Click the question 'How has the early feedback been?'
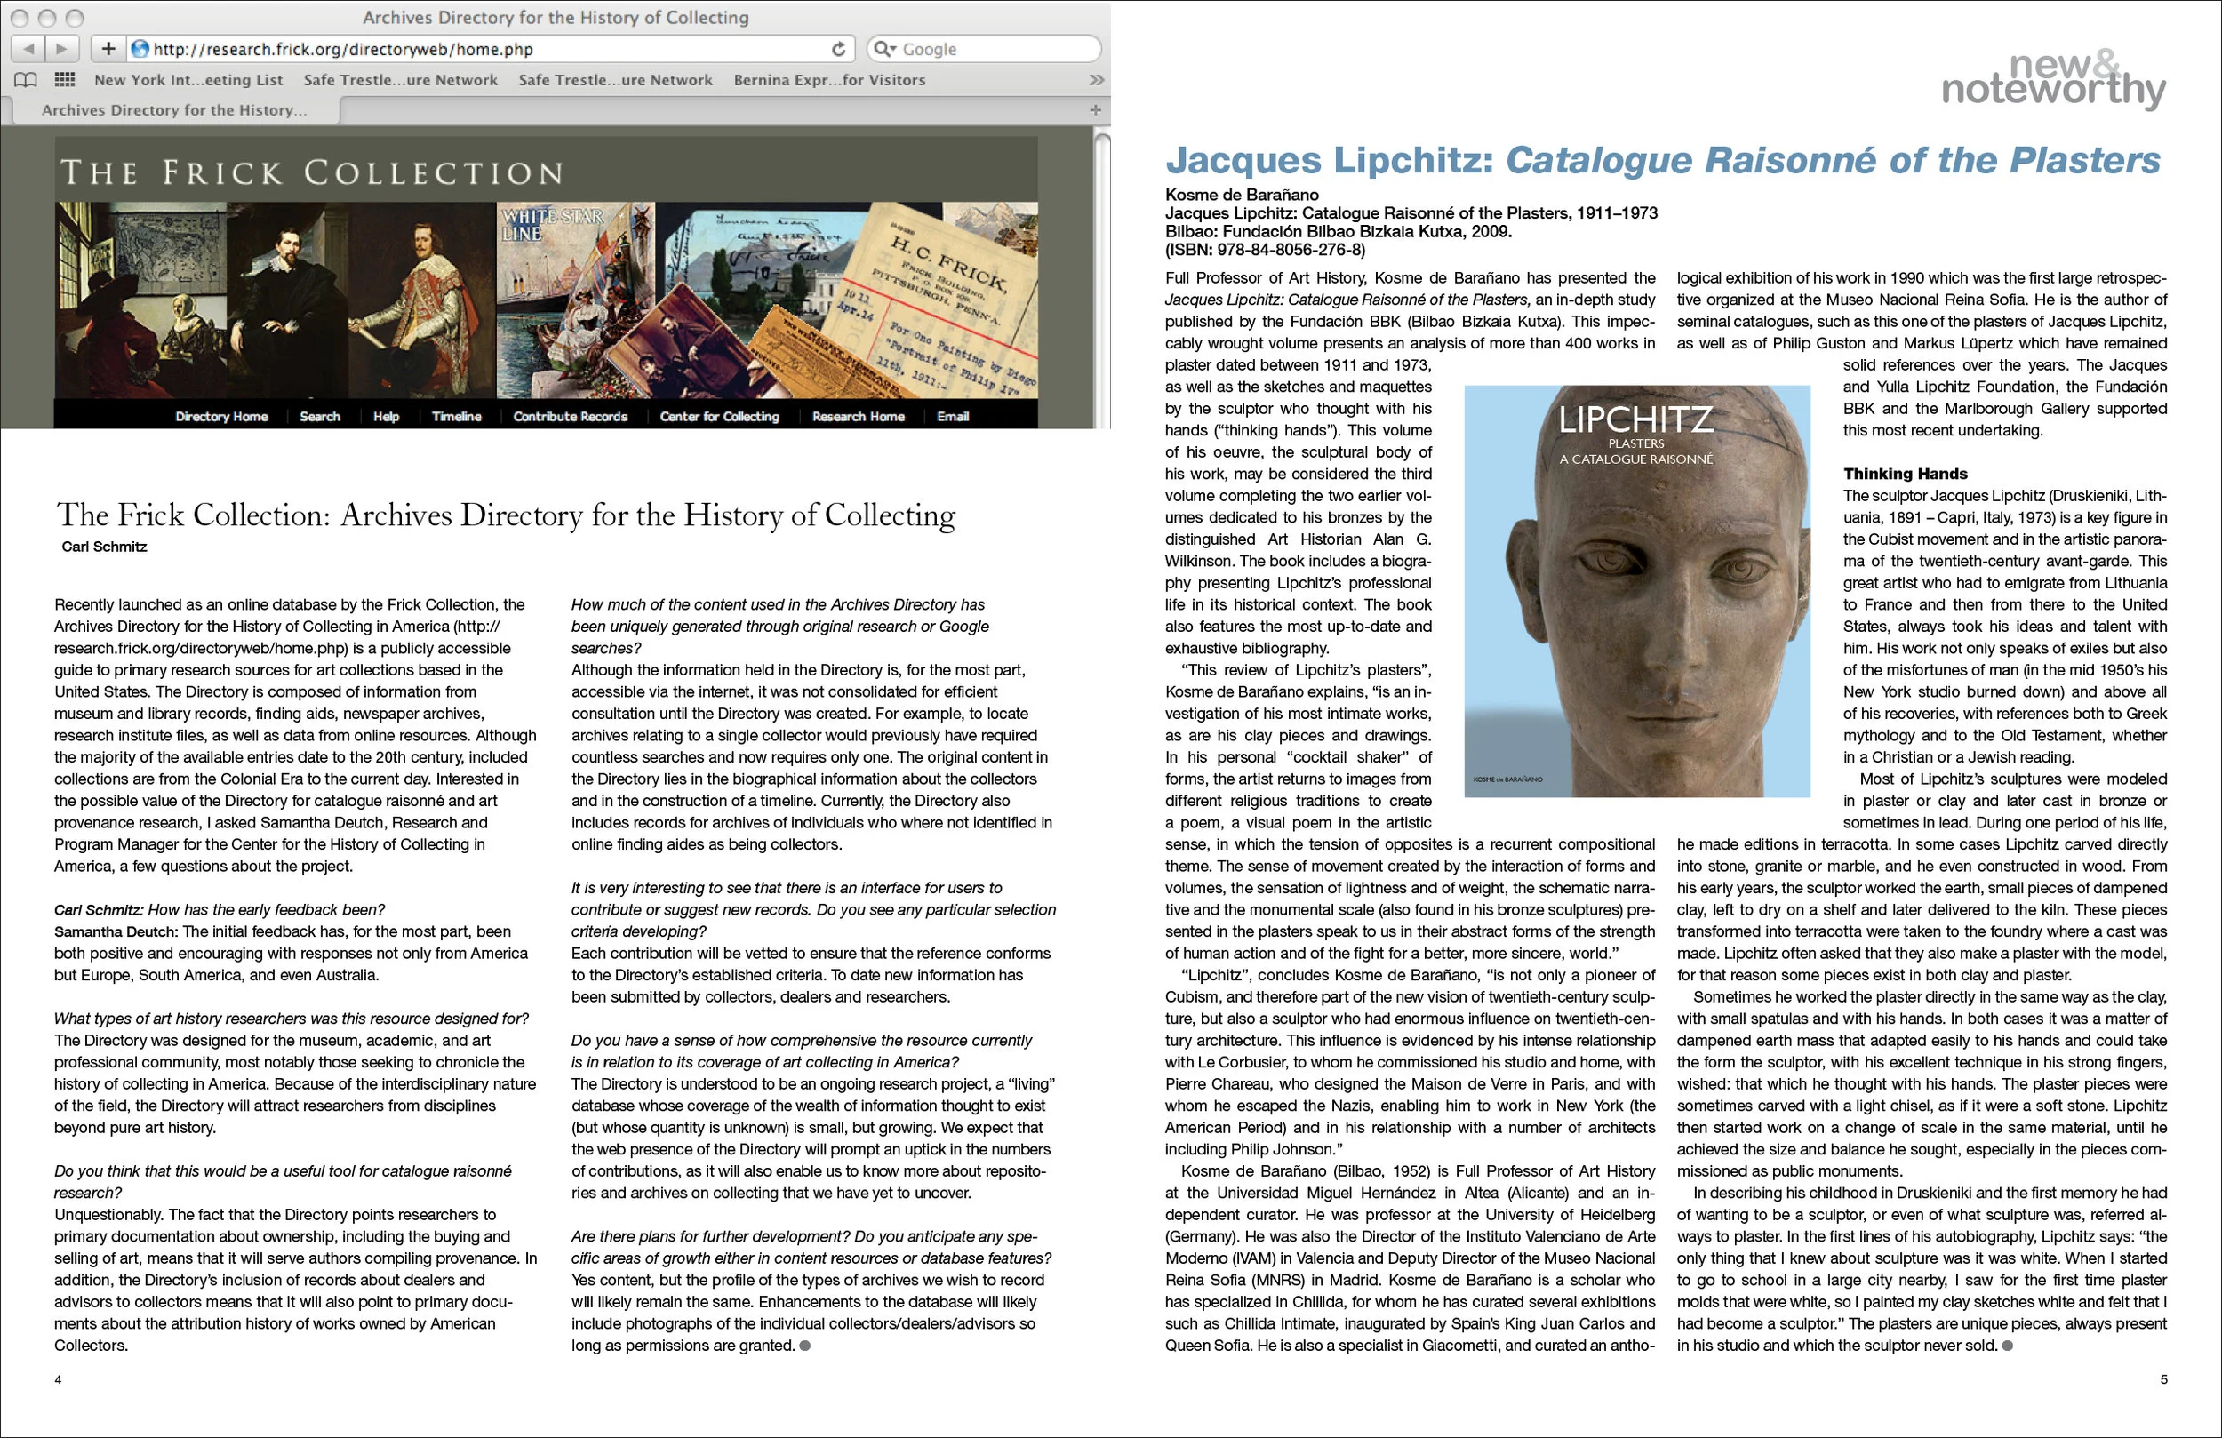Image resolution: width=2222 pixels, height=1438 pixels. click(266, 909)
